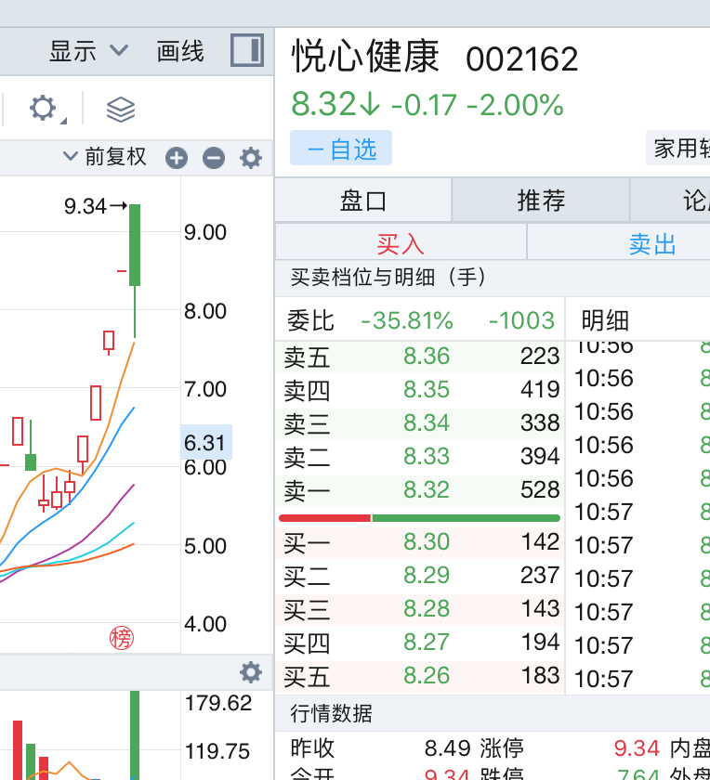Click current price 8.32
Viewport: 710px width, 780px height.
point(323,104)
